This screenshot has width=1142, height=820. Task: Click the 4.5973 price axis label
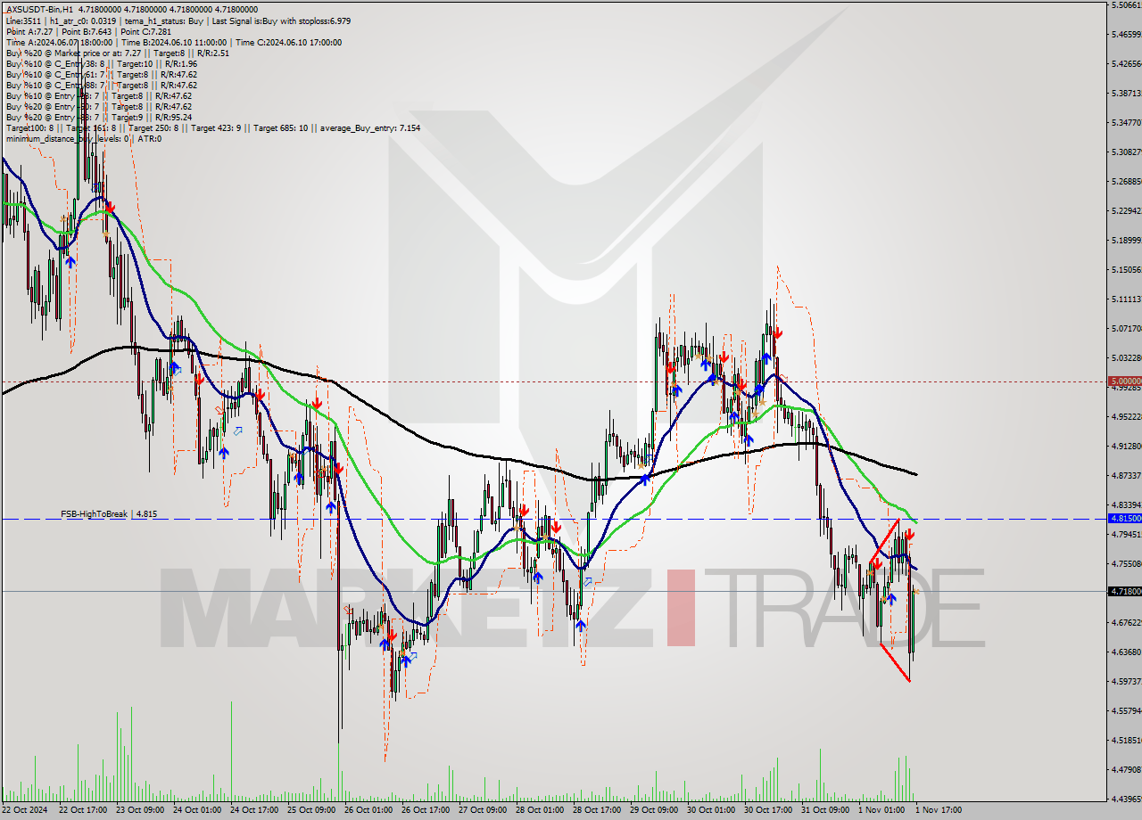coord(1126,681)
